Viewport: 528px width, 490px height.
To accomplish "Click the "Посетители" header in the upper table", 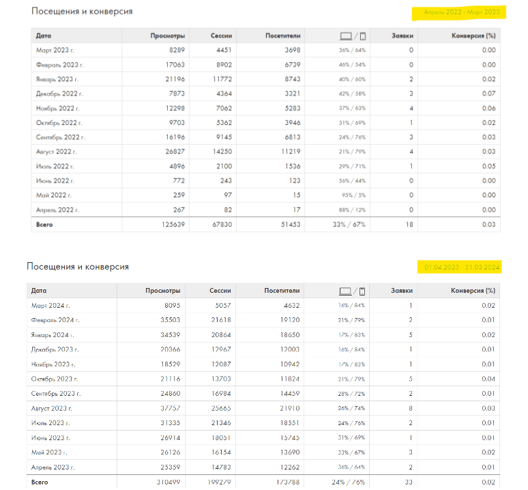I will [x=283, y=35].
